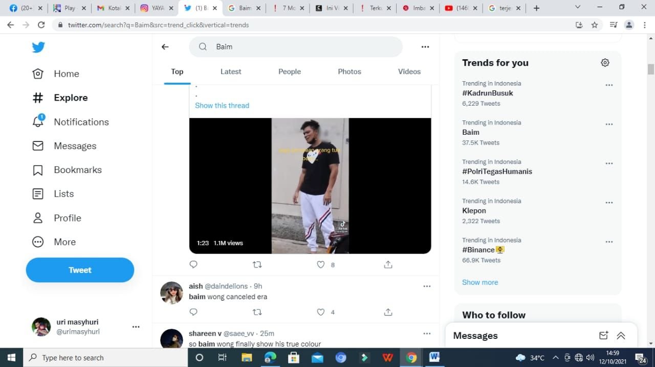Open Notifications in the sidebar
Image resolution: width=655 pixels, height=367 pixels.
(x=81, y=122)
